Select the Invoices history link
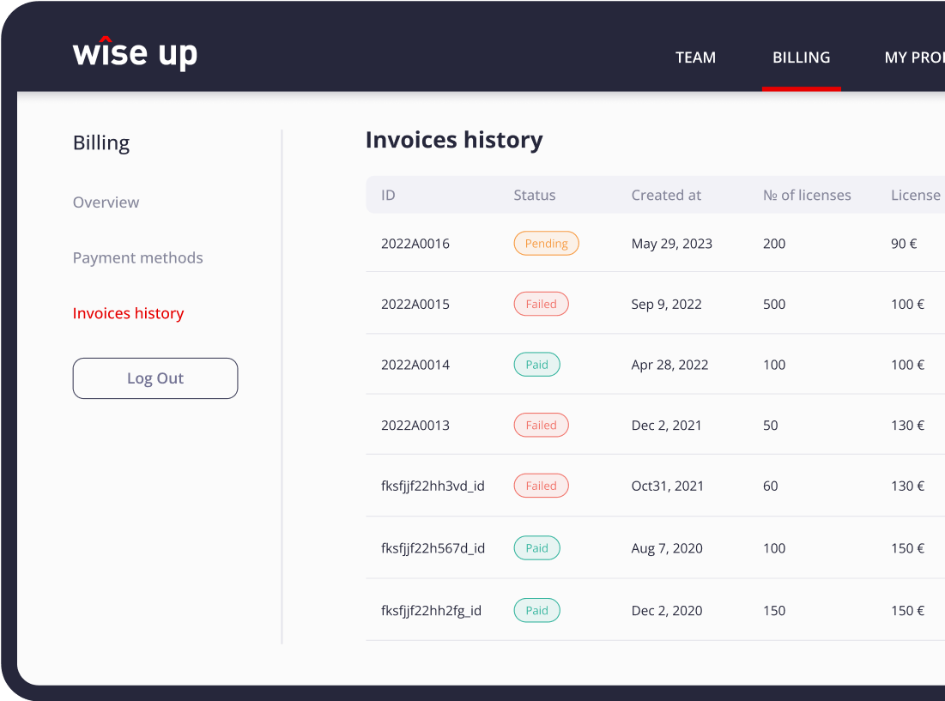The height and width of the screenshot is (701, 945). pos(128,313)
